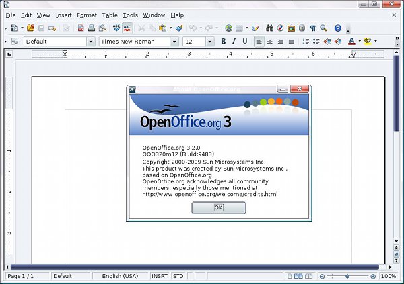The image size is (404, 284).
Task: Set Justified paragraph alignment
Action: point(292,42)
